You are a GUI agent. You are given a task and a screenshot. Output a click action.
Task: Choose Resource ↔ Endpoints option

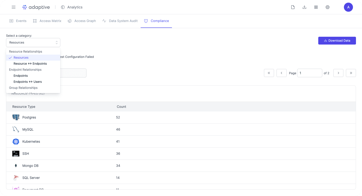click(33, 64)
